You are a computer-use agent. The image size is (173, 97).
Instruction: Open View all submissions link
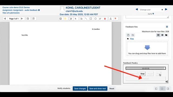[x=11, y=13]
